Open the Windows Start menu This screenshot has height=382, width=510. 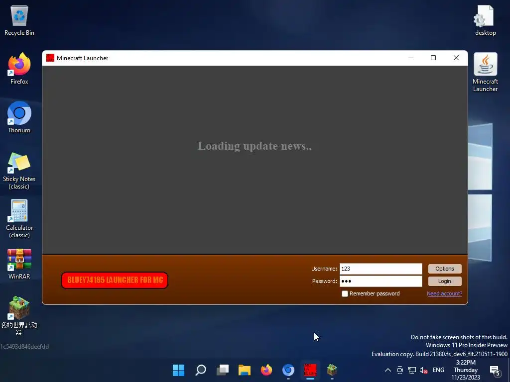(179, 370)
